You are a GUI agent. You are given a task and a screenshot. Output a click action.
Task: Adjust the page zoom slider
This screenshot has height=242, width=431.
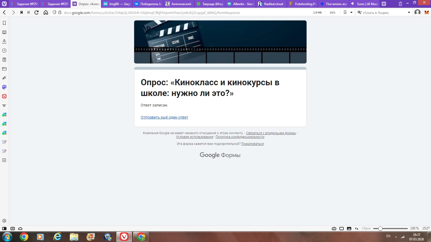tap(380, 229)
